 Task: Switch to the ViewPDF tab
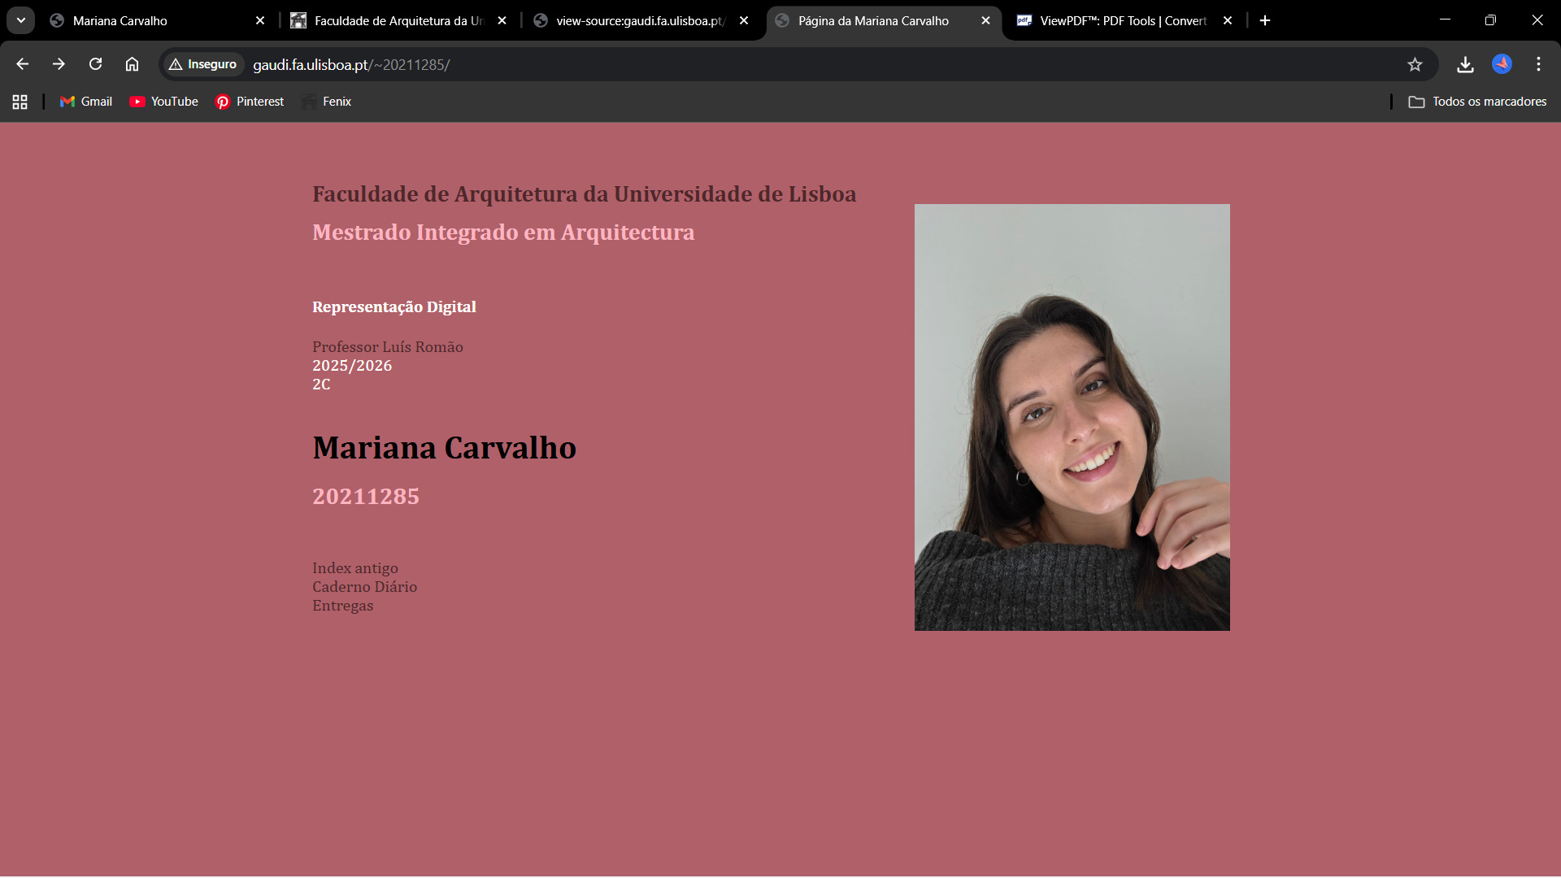[x=1122, y=21]
